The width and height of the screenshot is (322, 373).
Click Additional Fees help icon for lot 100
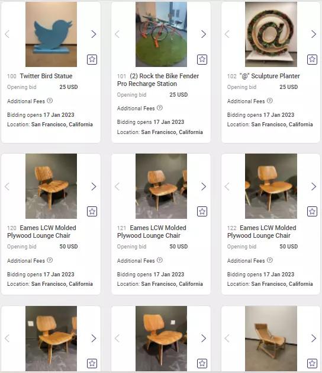coord(50,101)
